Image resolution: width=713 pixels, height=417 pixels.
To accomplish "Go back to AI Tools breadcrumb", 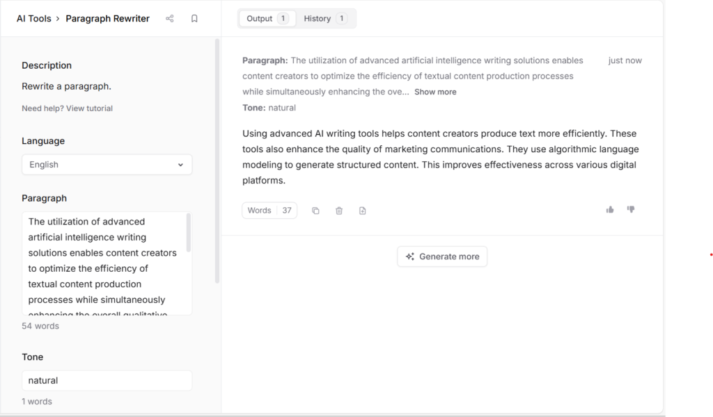I will [33, 19].
